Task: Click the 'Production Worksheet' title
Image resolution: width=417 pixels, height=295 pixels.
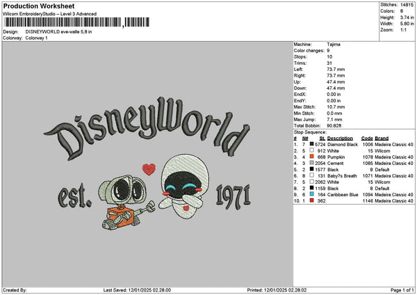Action: pyautogui.click(x=39, y=6)
